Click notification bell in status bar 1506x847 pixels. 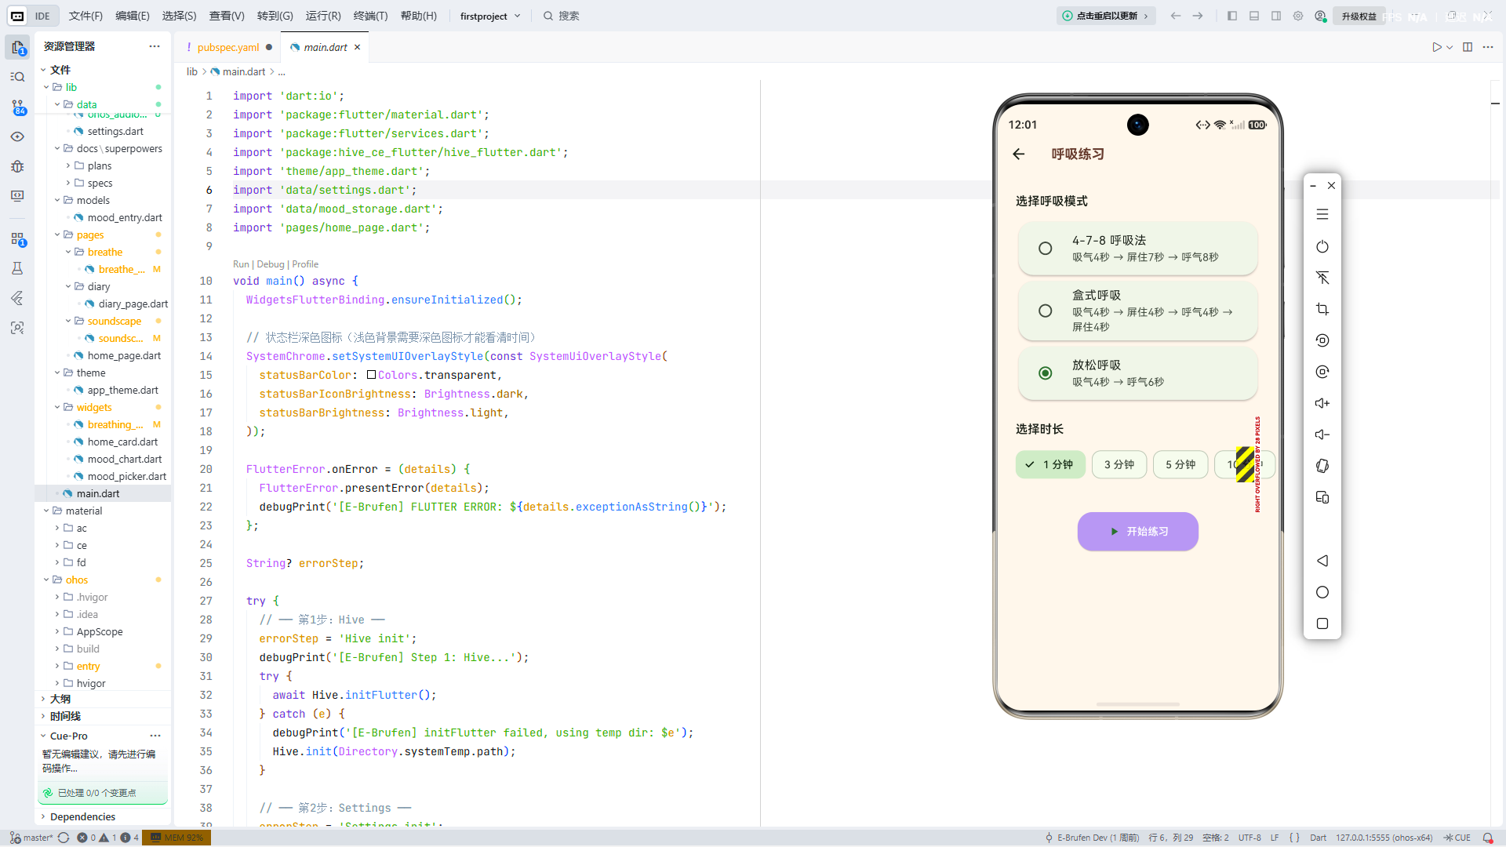pos(1487,838)
